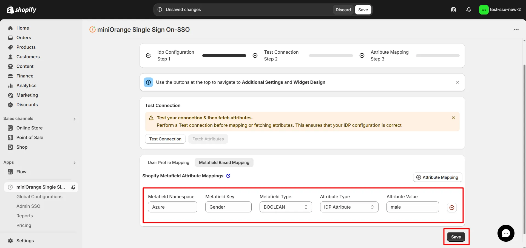
Task: Close the Test your connection warning
Action: (x=453, y=118)
